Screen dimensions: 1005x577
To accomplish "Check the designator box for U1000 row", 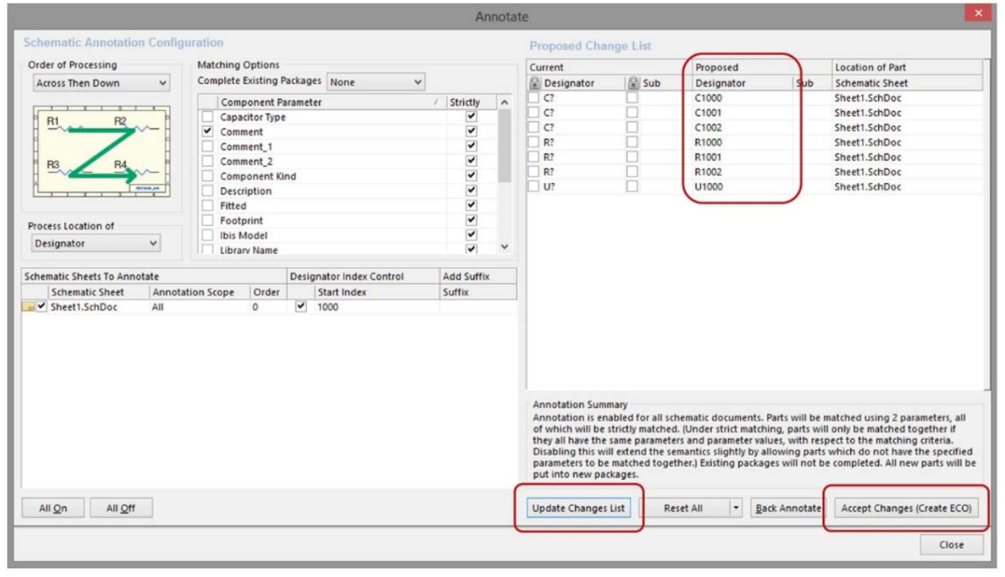I will 535,187.
